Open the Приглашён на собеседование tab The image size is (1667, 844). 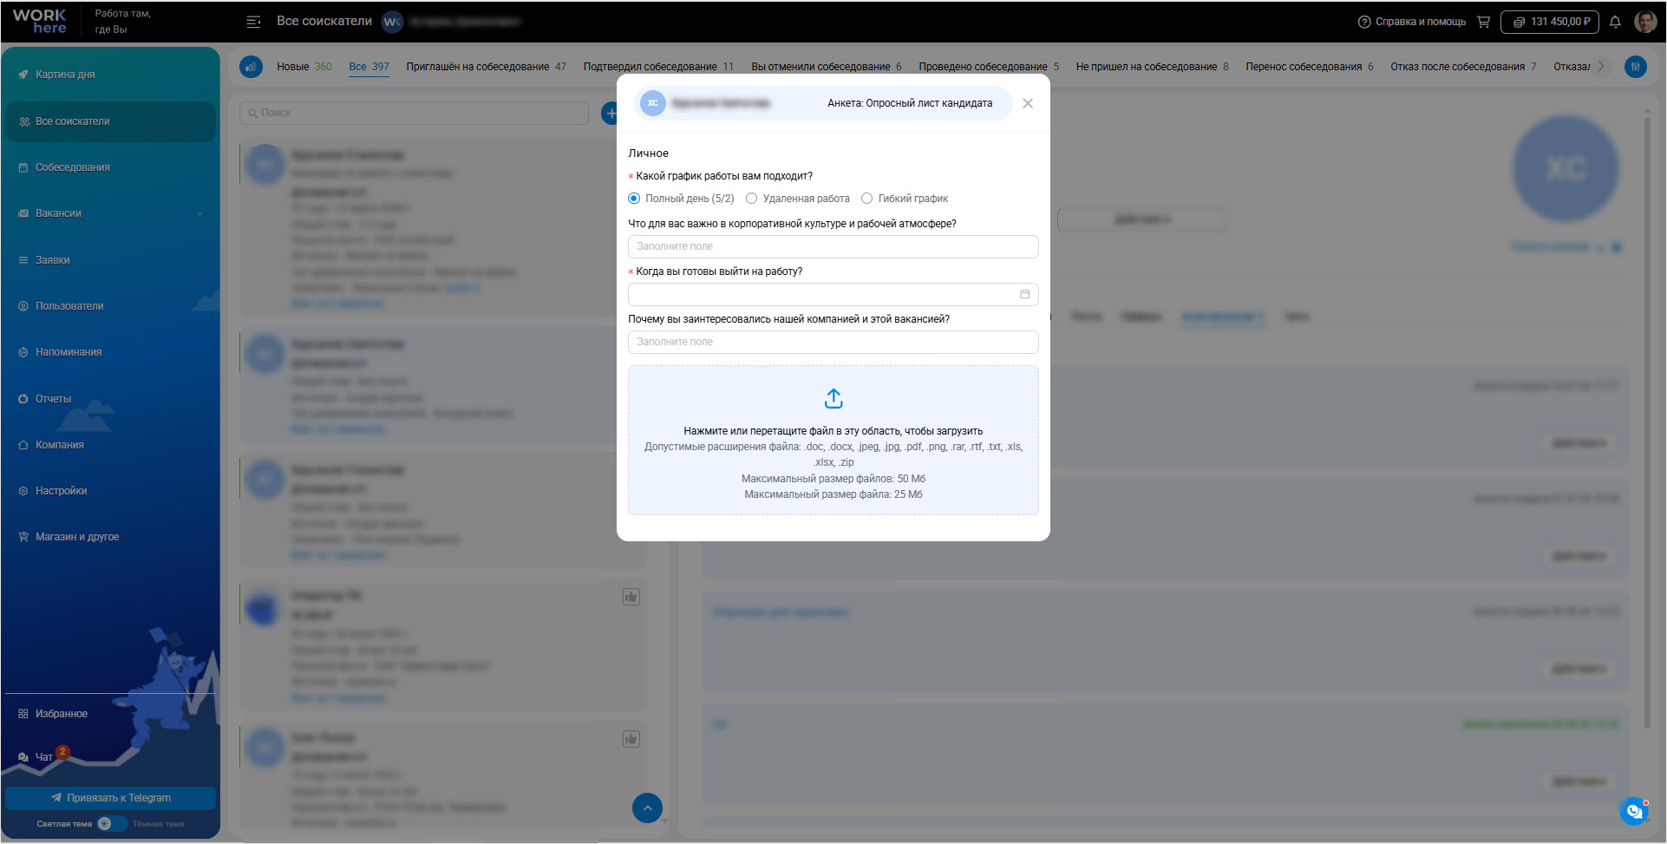click(x=486, y=67)
